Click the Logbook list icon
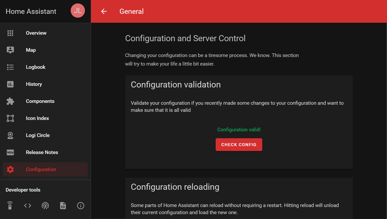The width and height of the screenshot is (387, 219). pyautogui.click(x=10, y=67)
